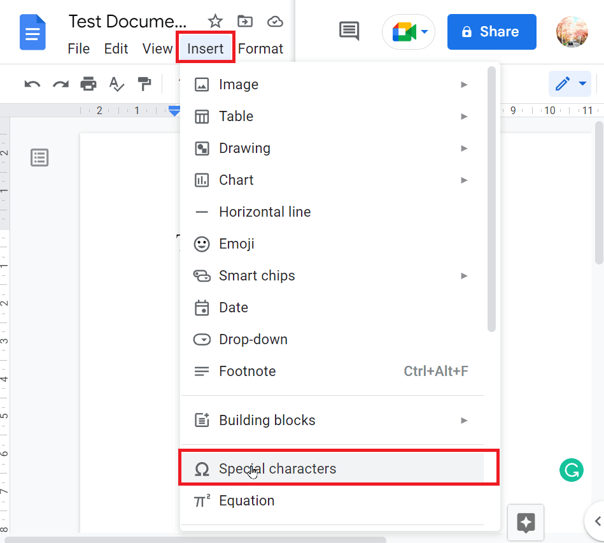Click the document vertical scrollbar
The width and height of the screenshot is (604, 543).
coord(599,193)
